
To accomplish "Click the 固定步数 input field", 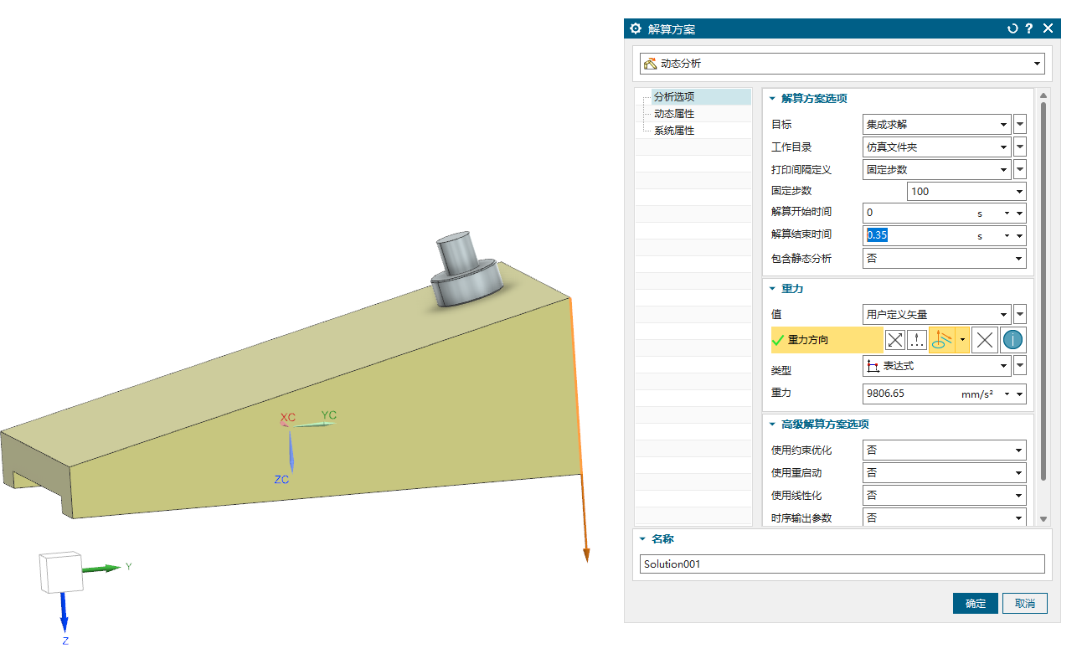I will pos(966,192).
